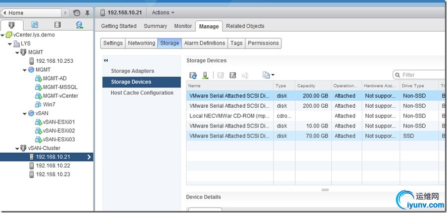Select Storage Devices in side menu
447x213 pixels.
click(x=142, y=82)
